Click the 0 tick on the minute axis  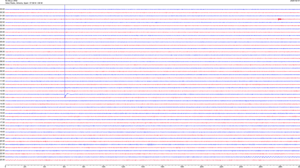click(x=5, y=167)
